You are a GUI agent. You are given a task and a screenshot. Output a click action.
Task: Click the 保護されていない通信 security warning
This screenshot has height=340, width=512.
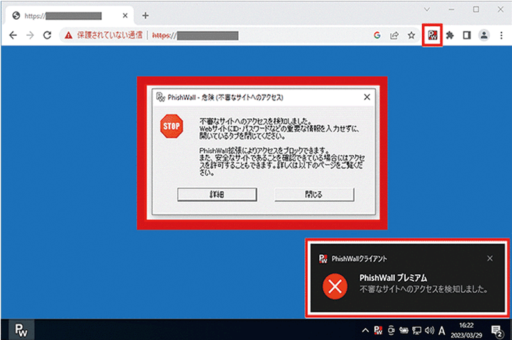point(104,36)
